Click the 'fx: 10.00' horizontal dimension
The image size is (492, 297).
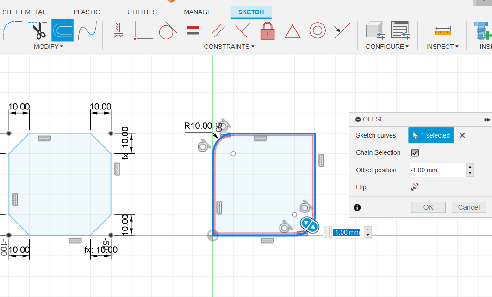101,250
